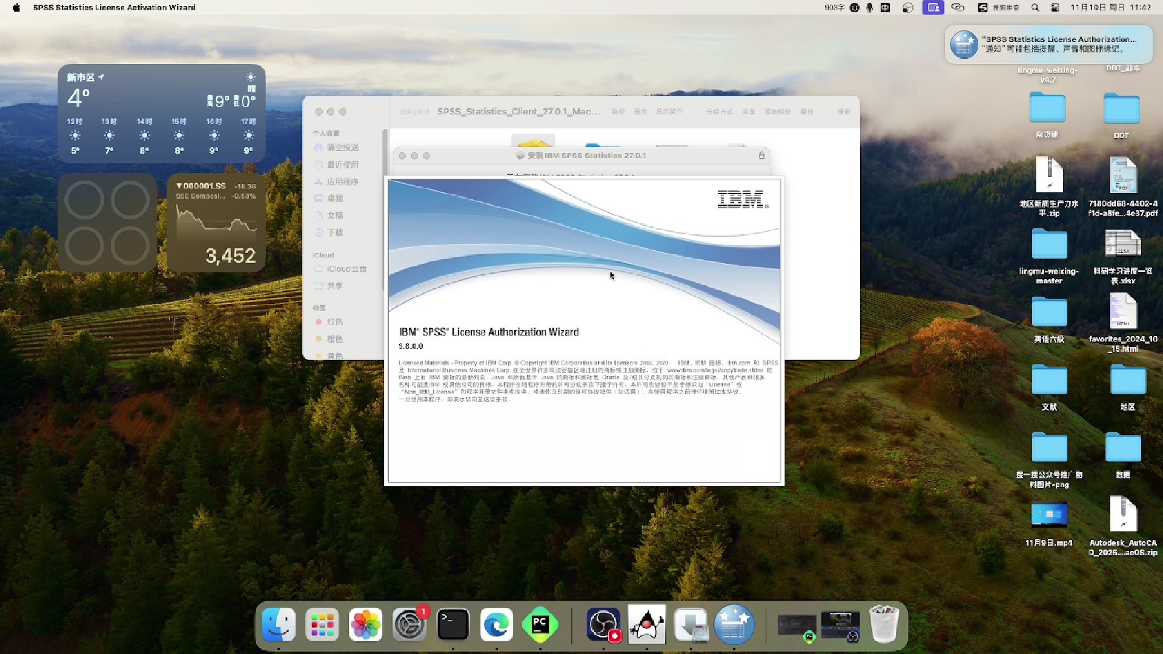Click the purple screen sharing icon

point(933,7)
